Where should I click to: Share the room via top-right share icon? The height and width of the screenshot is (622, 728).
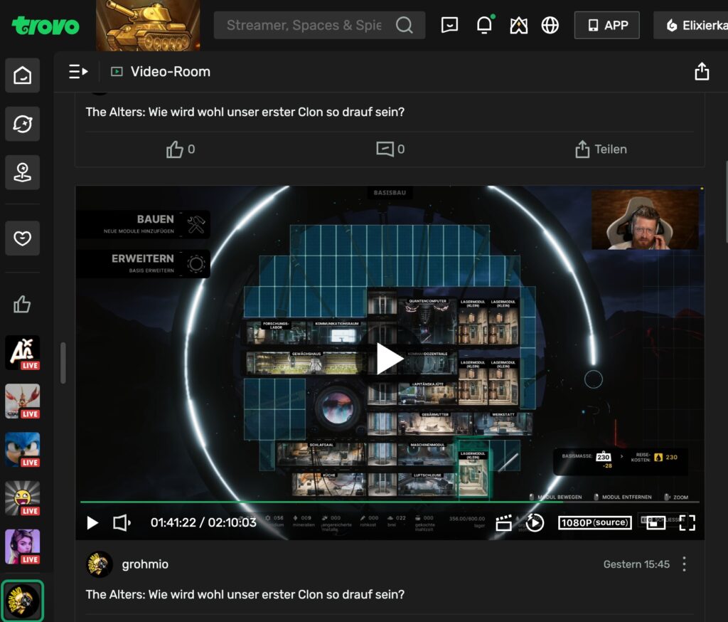coord(702,72)
